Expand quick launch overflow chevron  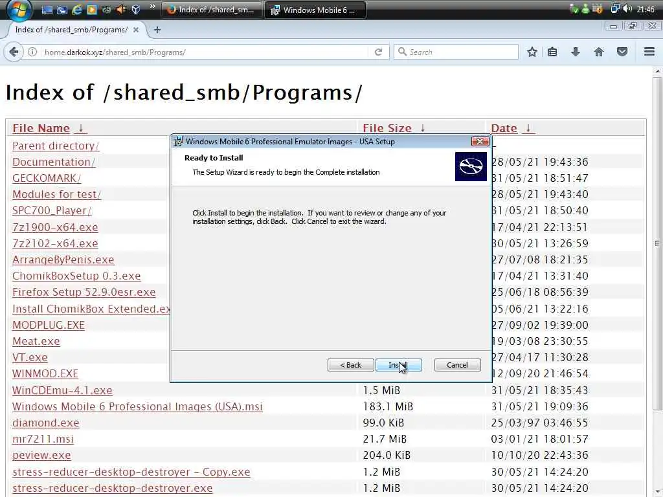pyautogui.click(x=153, y=6)
